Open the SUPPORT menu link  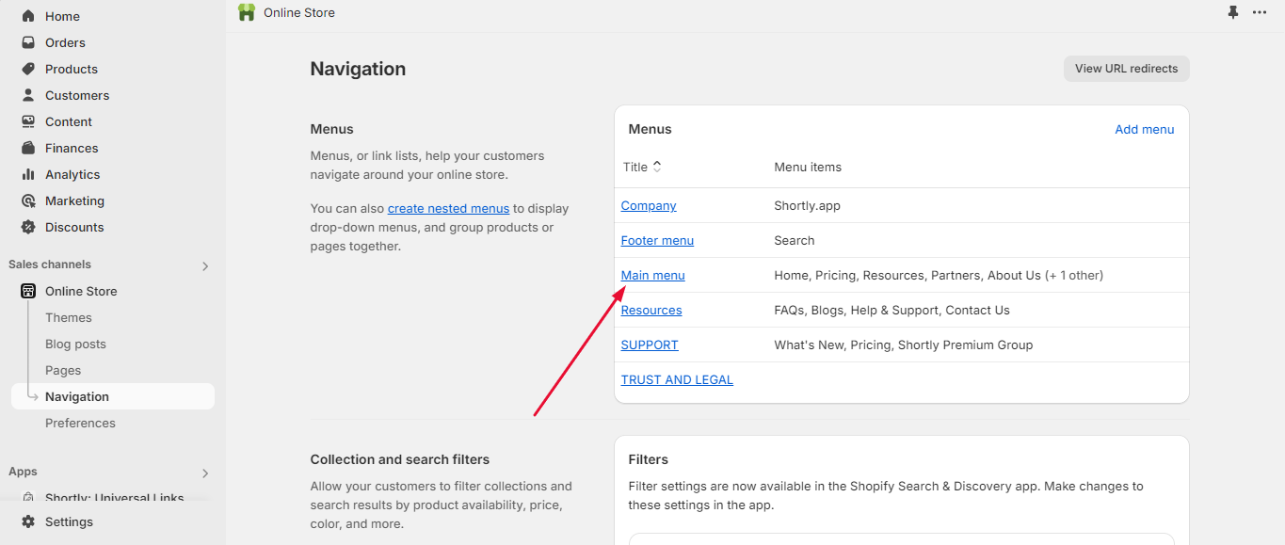click(x=650, y=345)
